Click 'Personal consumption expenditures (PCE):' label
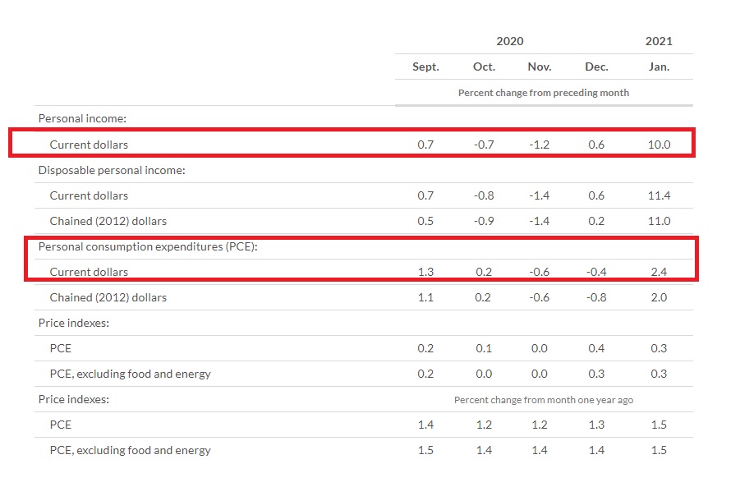This screenshot has width=740, height=487. pyautogui.click(x=148, y=246)
